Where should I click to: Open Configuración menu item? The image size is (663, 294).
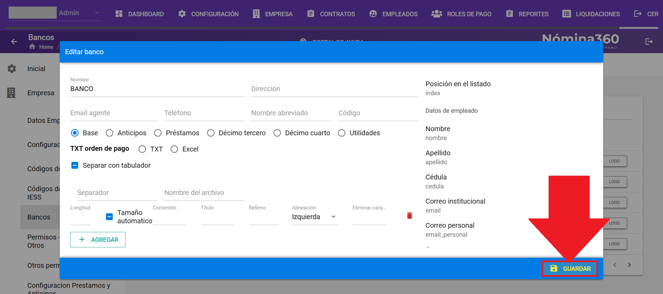pyautogui.click(x=208, y=14)
